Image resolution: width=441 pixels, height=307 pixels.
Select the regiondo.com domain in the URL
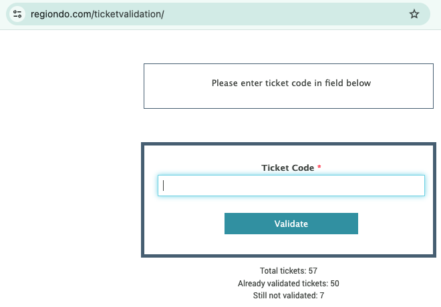pos(61,14)
